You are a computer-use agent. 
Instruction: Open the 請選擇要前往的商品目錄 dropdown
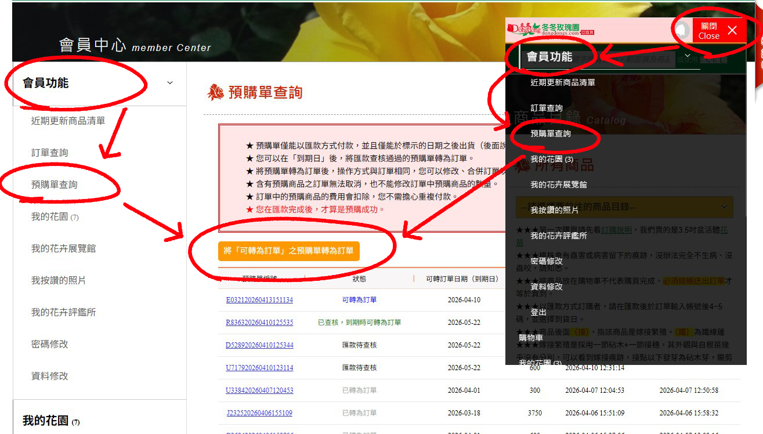click(624, 207)
